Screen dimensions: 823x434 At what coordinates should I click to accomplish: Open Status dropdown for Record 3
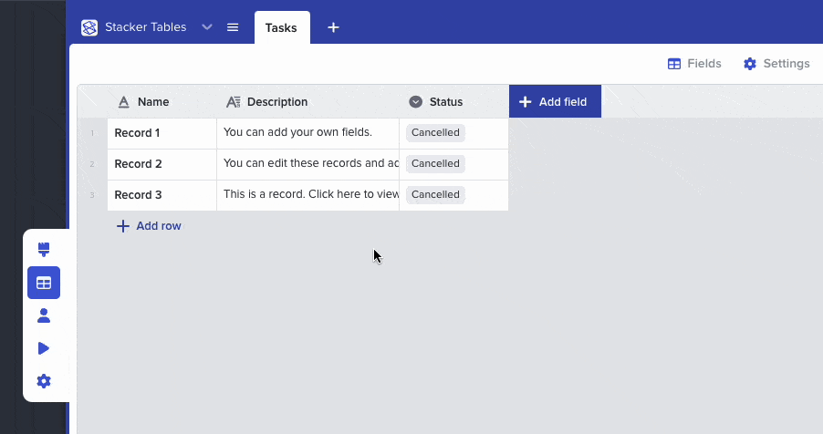(435, 195)
